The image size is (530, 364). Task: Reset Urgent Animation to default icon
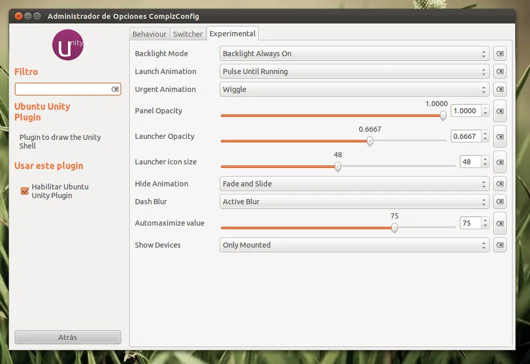pos(499,89)
